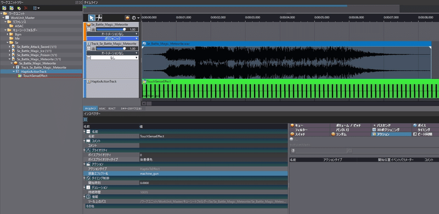The height and width of the screenshot is (214, 439).
Task: Collapse the HaptixActionTrack tree node
Action: click(x=14, y=72)
